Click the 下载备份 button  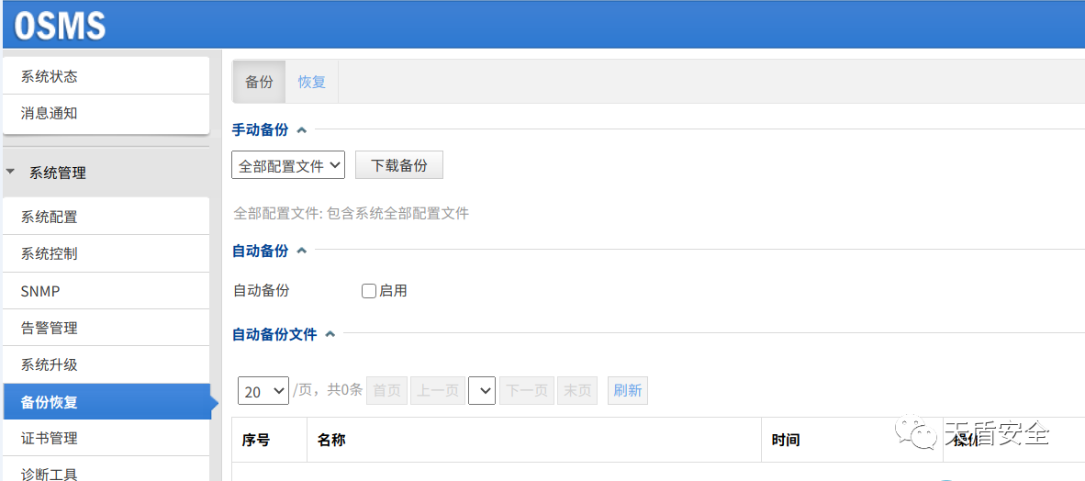(399, 165)
